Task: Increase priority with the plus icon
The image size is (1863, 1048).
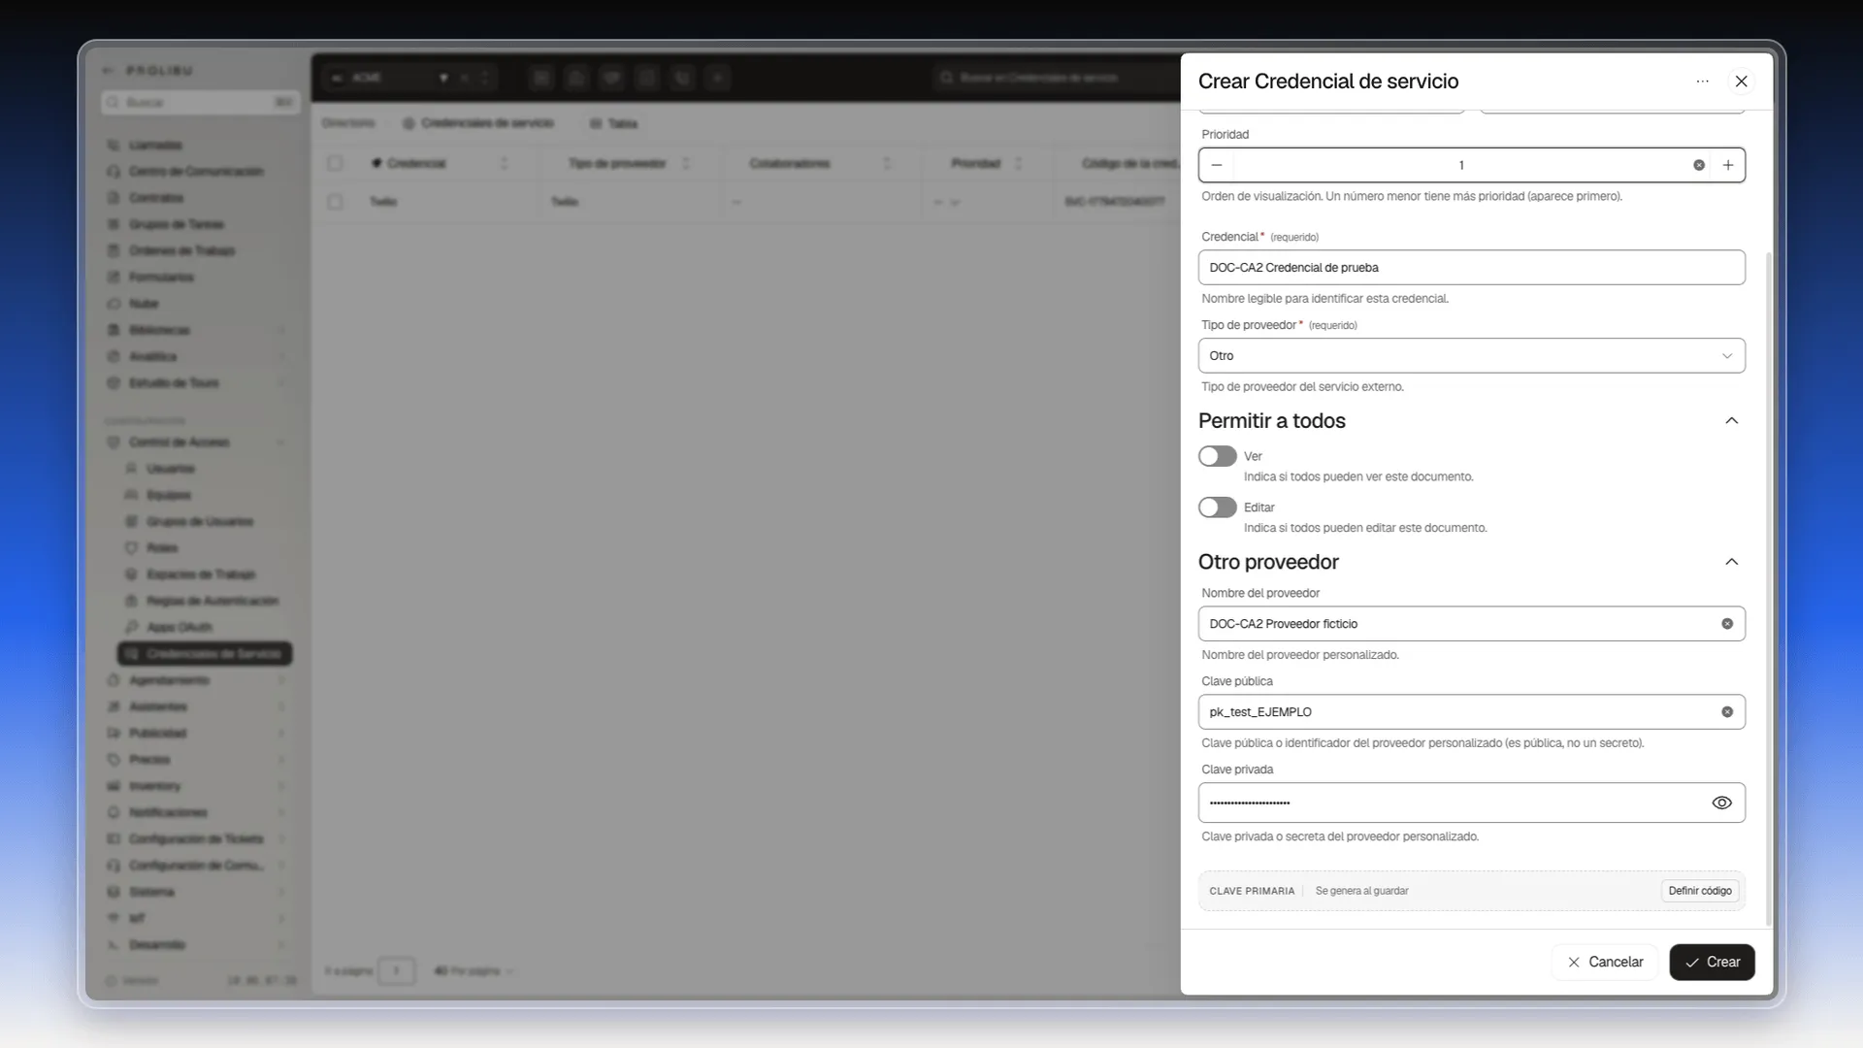Action: (1728, 165)
